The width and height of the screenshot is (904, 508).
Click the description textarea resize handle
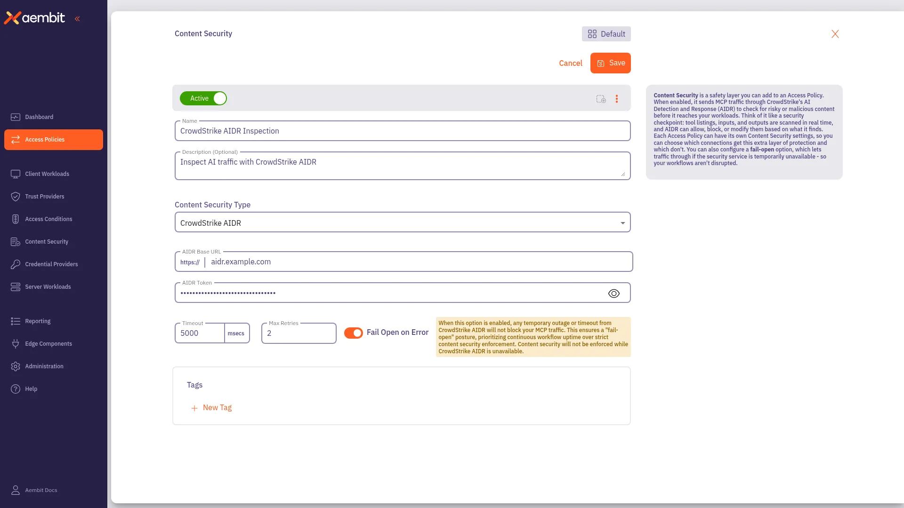[x=623, y=174]
